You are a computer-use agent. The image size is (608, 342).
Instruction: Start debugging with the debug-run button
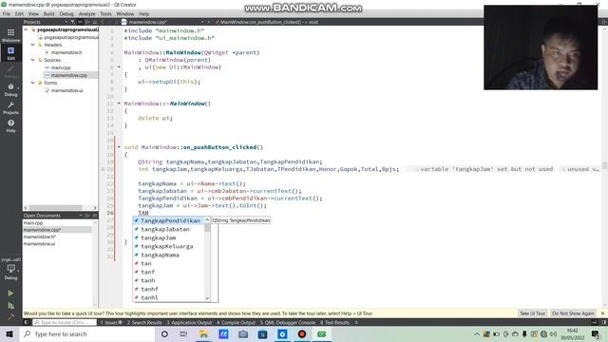tap(10, 306)
